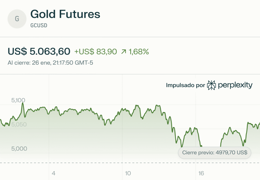Select the 4 marker on time axis
This screenshot has height=180, width=260.
[x=53, y=173]
